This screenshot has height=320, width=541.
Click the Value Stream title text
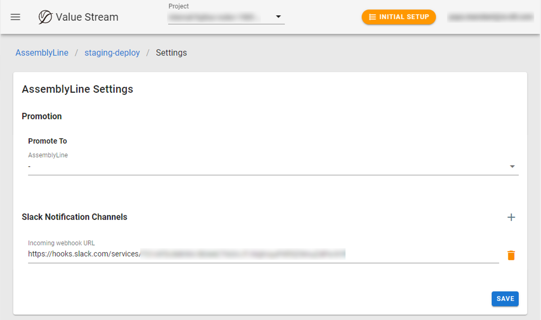[87, 17]
